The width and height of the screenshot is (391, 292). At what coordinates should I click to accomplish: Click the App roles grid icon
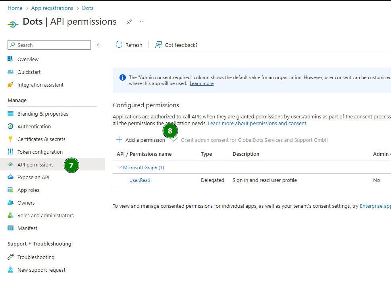point(10,190)
